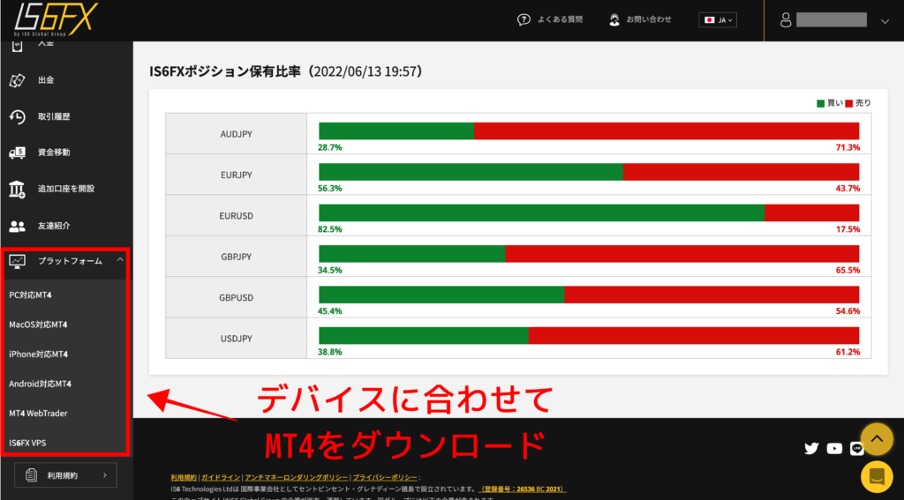This screenshot has width=904, height=500.
Task: Click the 資金移動 truck icon
Action: coord(18,153)
